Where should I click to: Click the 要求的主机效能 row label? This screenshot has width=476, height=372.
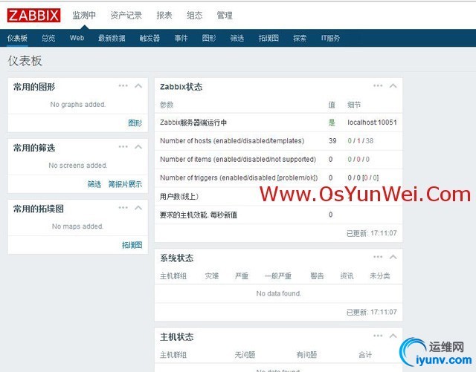(x=199, y=215)
